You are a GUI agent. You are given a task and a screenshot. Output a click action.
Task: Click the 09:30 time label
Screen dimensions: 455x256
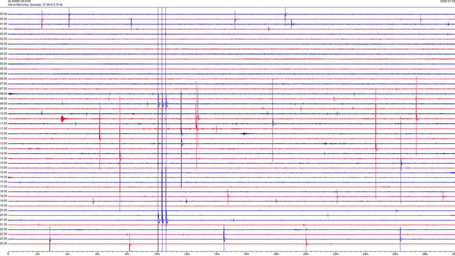click(x=3, y=109)
